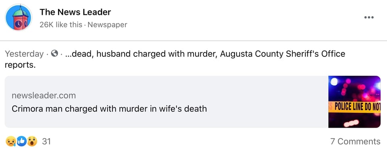387x151 pixels.
Task: Open The News Leader page name
Action: pyautogui.click(x=75, y=12)
